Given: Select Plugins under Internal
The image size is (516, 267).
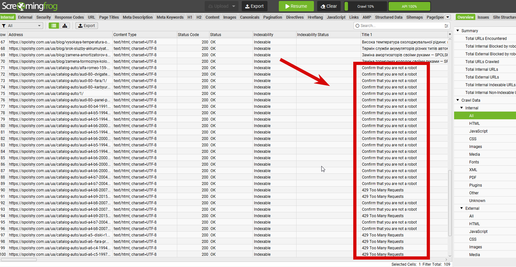Looking at the screenshot, I should (x=475, y=185).
